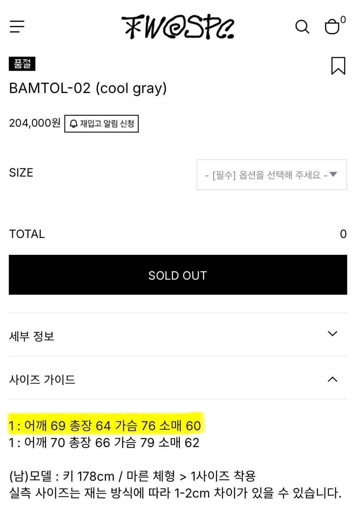This screenshot has height=520, width=356.
Task: Select the 세부 정보 menu heading
Action: pos(32,336)
